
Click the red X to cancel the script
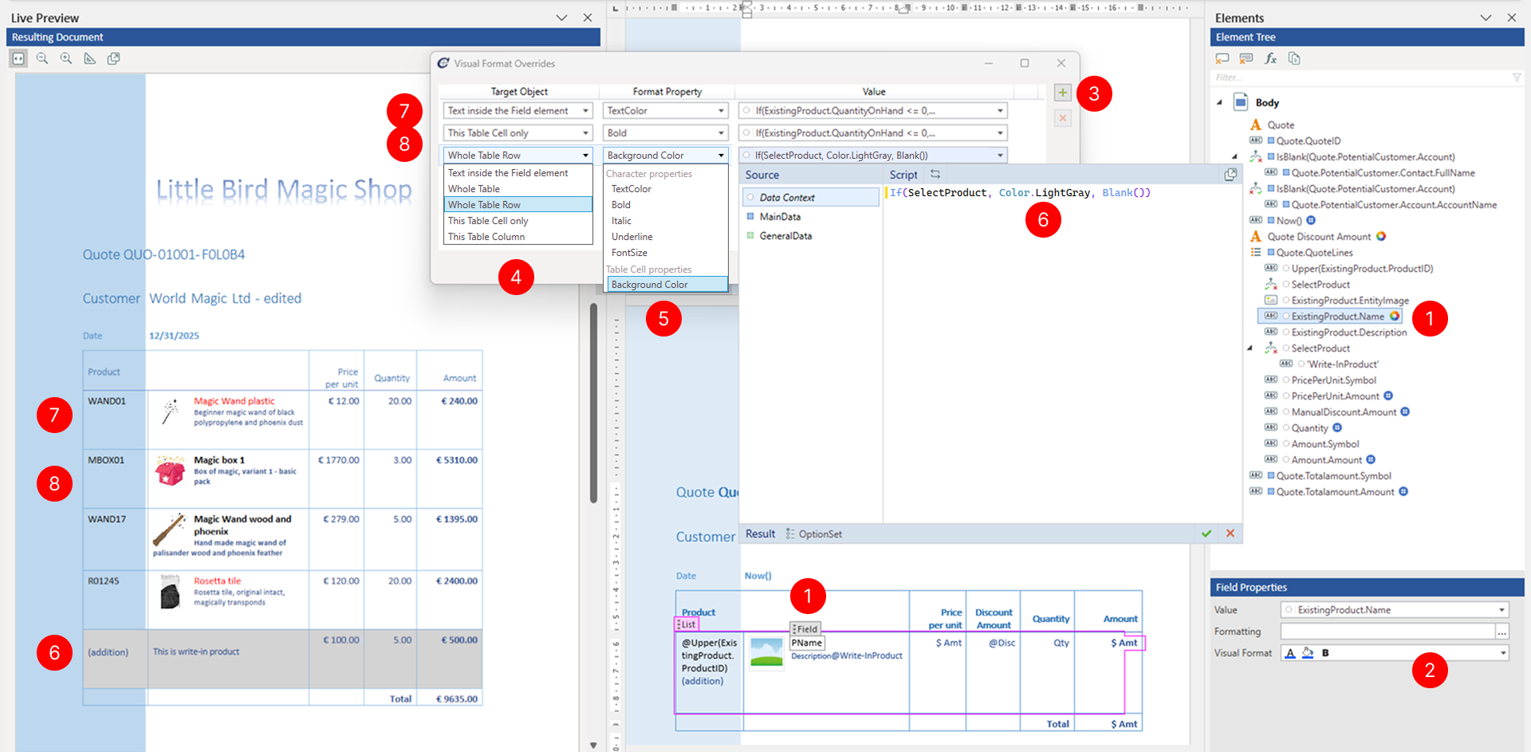(1230, 533)
